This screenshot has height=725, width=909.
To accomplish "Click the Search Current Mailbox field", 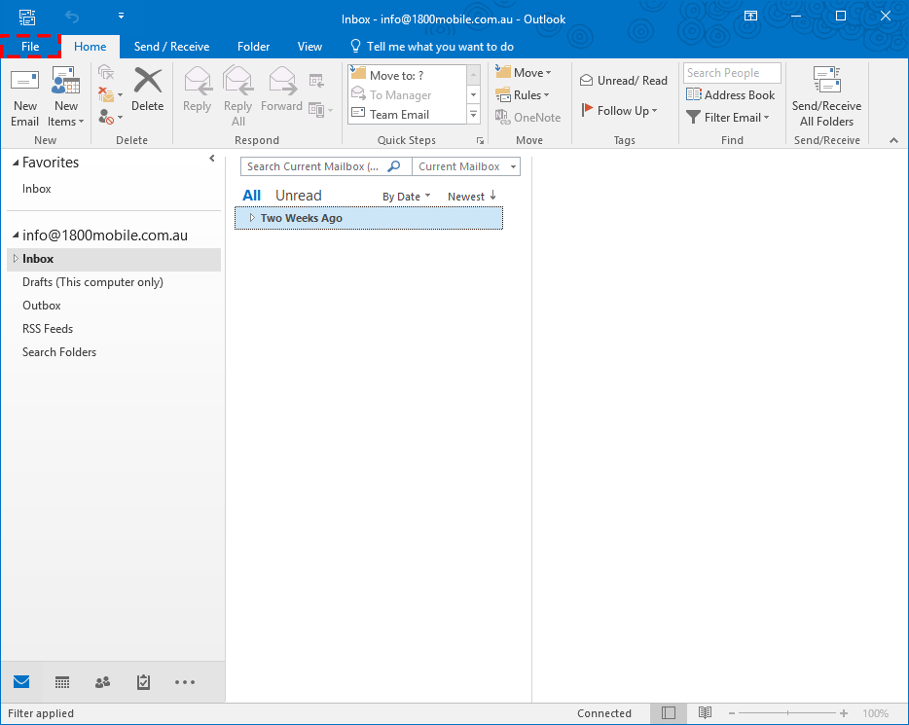I will pyautogui.click(x=313, y=167).
